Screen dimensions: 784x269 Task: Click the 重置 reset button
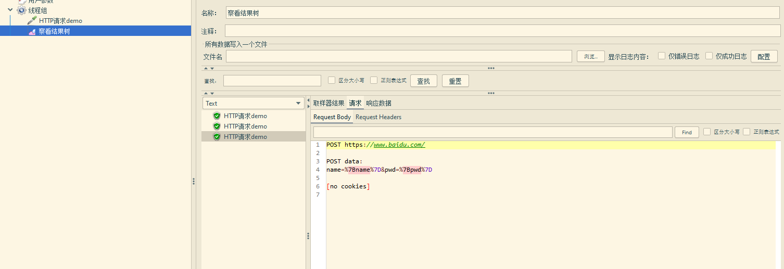(x=455, y=81)
